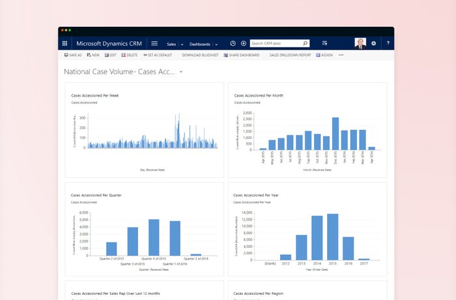Screen dimensions: 456x300
Task: Select Dashboards in the navigation bar
Action: 199,44
